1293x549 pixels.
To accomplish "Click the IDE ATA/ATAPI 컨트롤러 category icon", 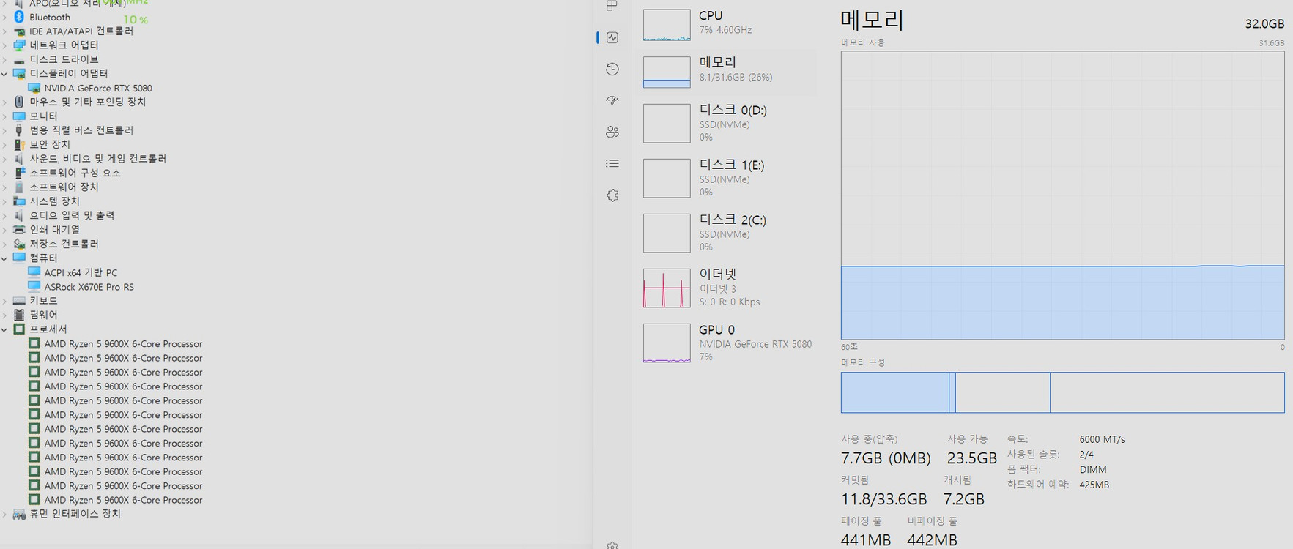I will [19, 31].
